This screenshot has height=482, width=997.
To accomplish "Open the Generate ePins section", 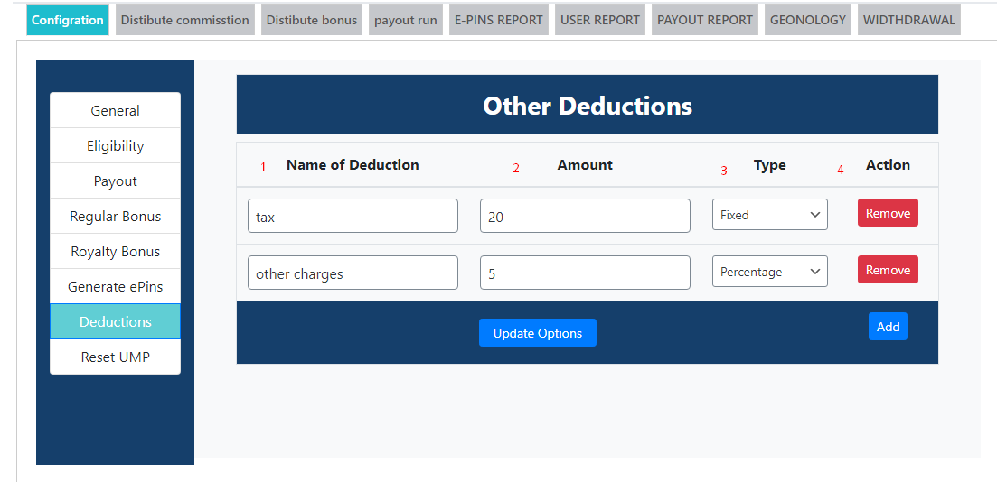I will click(x=115, y=286).
